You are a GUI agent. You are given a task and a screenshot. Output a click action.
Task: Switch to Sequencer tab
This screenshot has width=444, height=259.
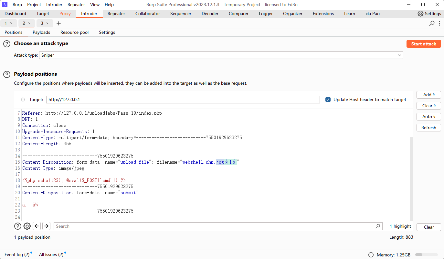coord(181,14)
